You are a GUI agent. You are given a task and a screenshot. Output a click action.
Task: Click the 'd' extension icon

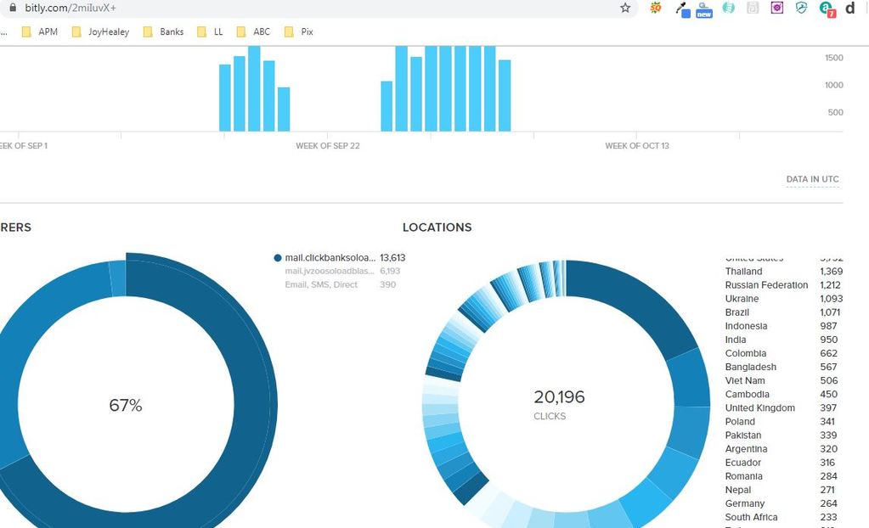click(x=850, y=8)
